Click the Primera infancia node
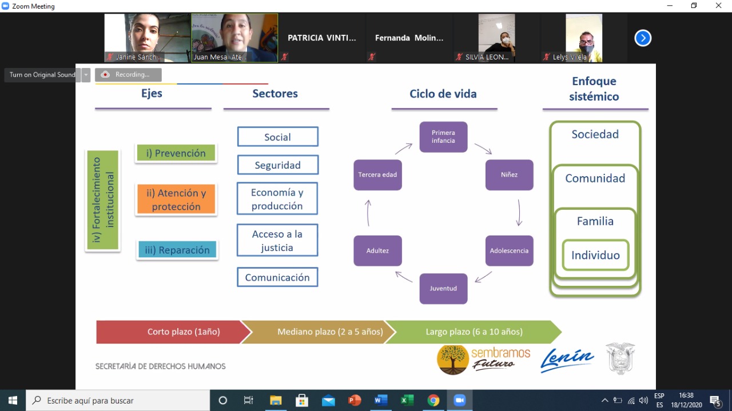Image resolution: width=732 pixels, height=411 pixels. (x=443, y=137)
